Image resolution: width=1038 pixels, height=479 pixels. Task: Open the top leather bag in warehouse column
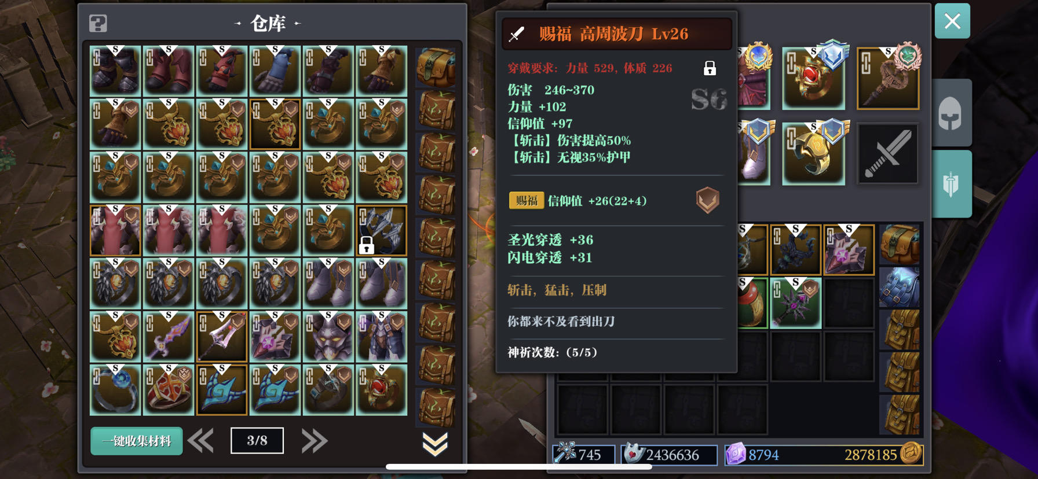coord(436,67)
